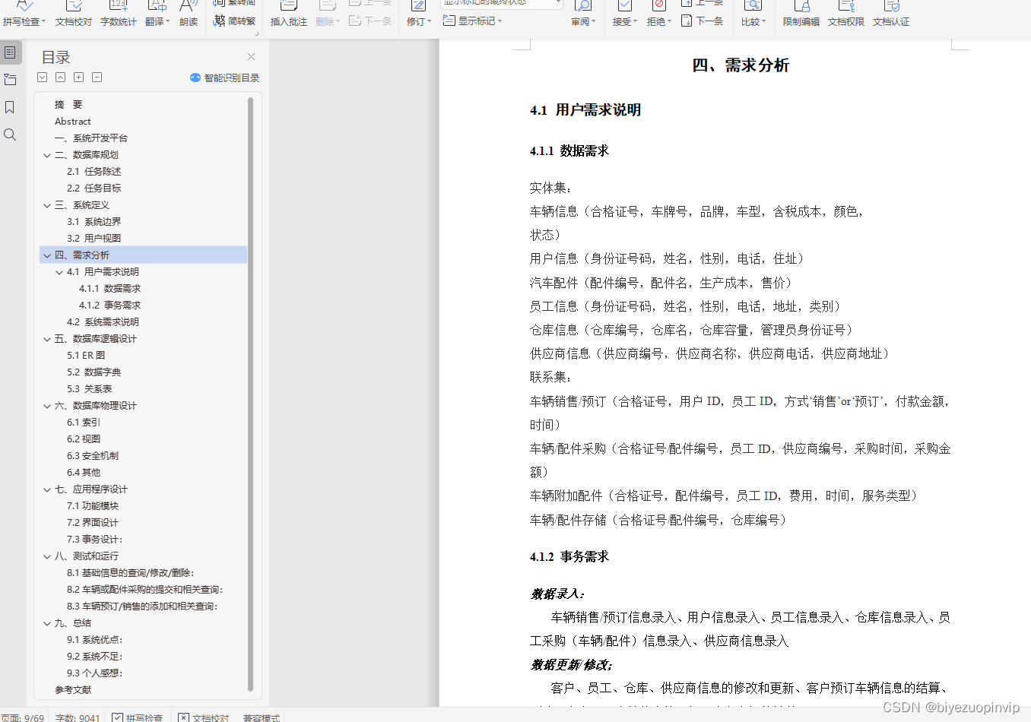Click the 4.1.1 数据需求 heading in document
The image size is (1031, 722).
point(569,151)
